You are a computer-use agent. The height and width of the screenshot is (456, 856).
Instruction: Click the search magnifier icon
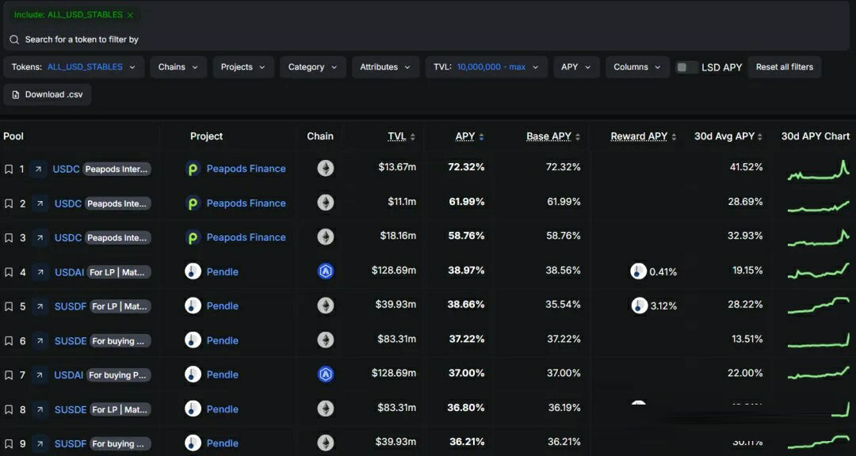click(14, 40)
